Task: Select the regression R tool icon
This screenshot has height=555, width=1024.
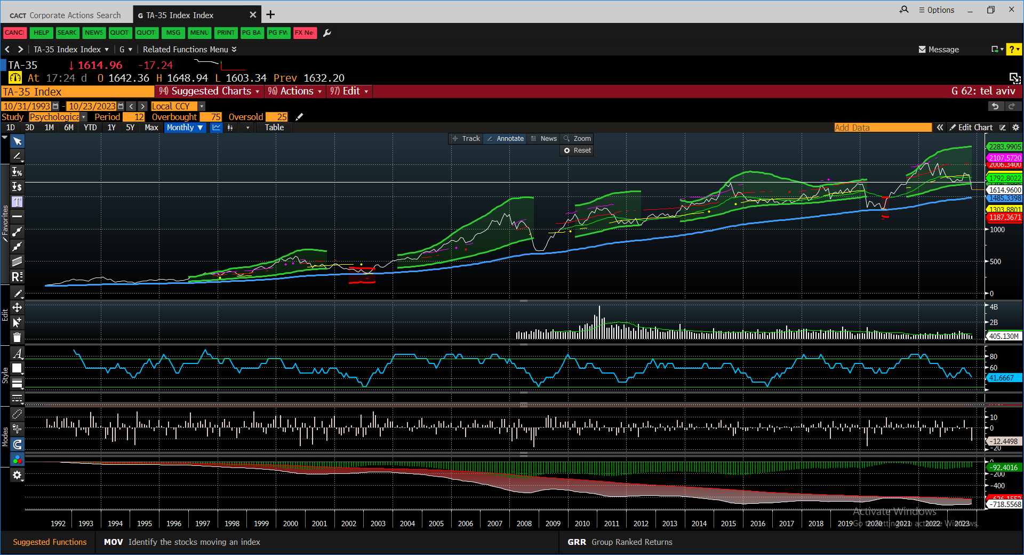Action: [x=17, y=276]
